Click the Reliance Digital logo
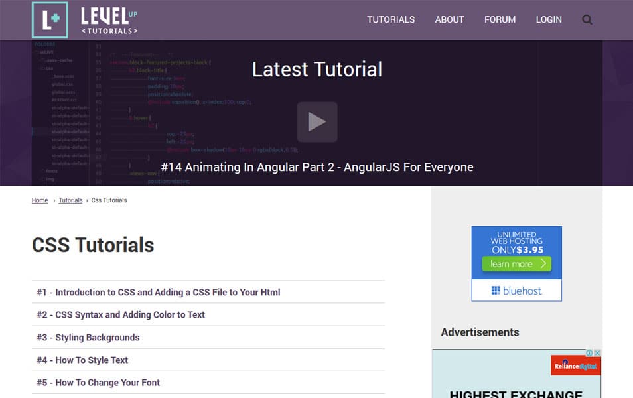 click(x=576, y=365)
